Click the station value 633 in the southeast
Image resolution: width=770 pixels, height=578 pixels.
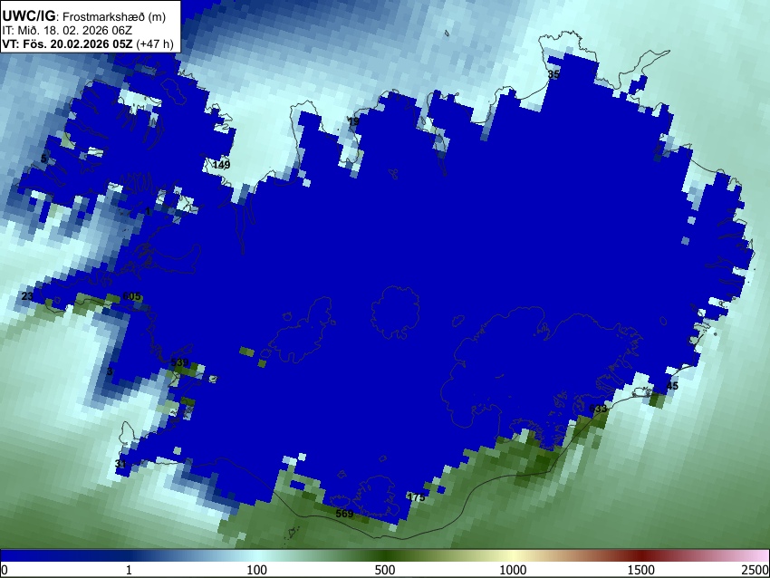click(x=598, y=409)
